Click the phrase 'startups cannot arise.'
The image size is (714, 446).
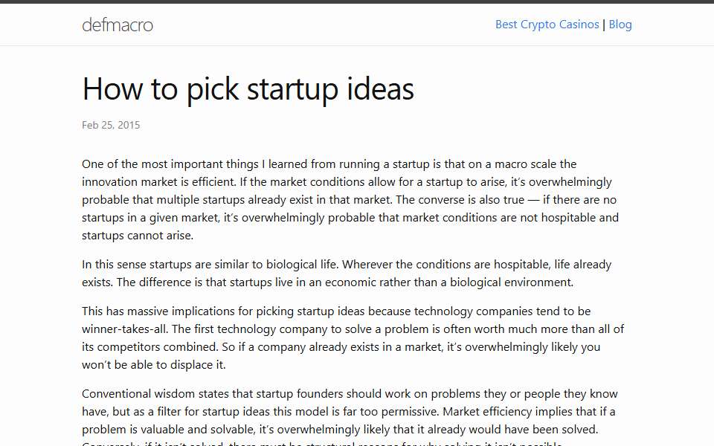(138, 236)
